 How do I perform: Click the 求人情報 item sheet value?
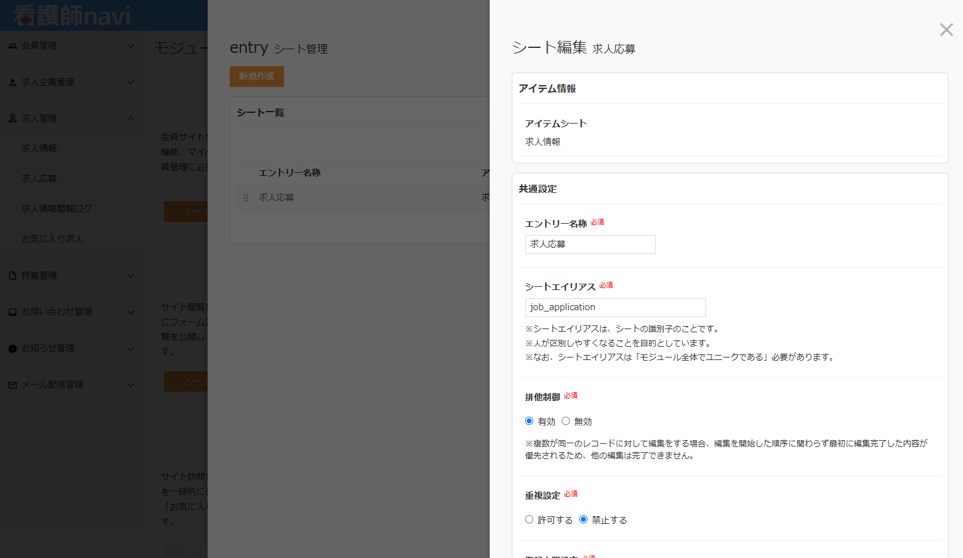[543, 142]
